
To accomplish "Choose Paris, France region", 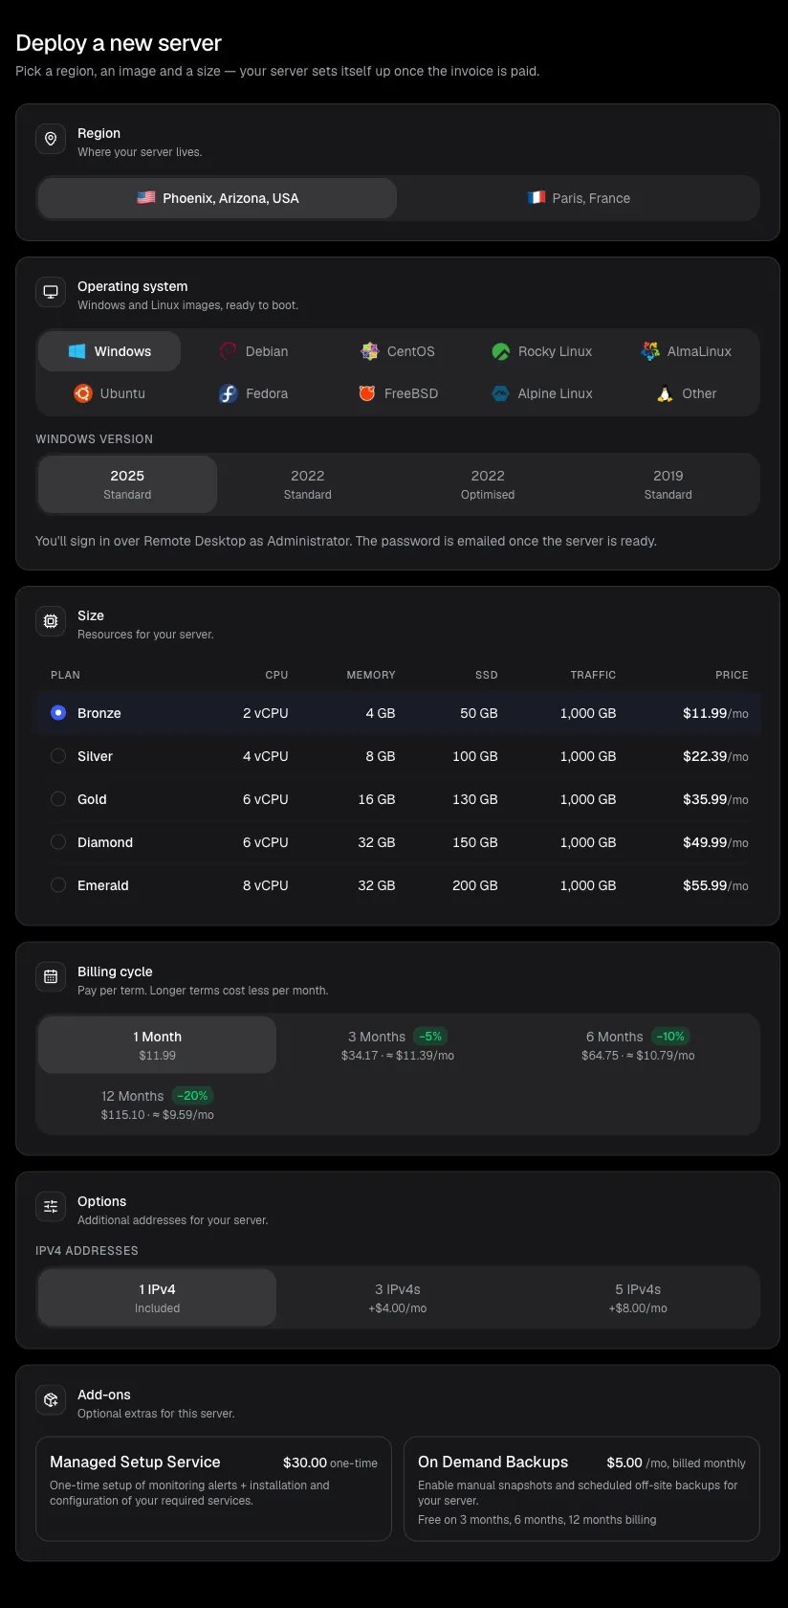I will coord(578,198).
